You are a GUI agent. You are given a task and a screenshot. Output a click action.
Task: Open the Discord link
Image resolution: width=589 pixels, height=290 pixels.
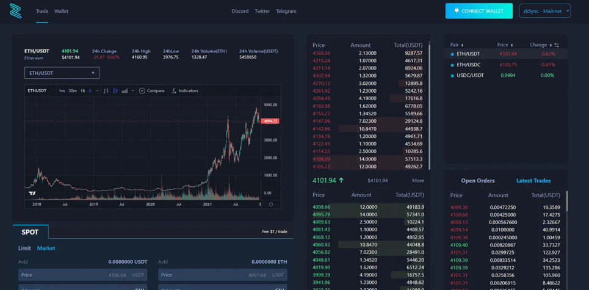(240, 11)
